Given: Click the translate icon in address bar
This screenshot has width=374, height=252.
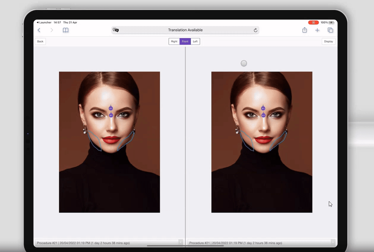Looking at the screenshot, I should click(116, 30).
